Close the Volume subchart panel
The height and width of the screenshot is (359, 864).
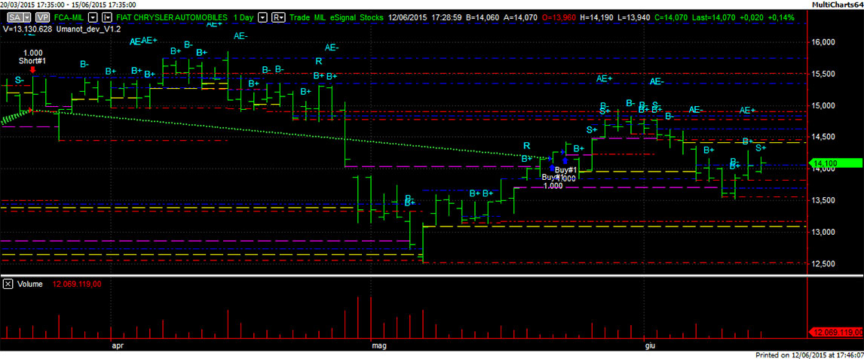(x=8, y=284)
